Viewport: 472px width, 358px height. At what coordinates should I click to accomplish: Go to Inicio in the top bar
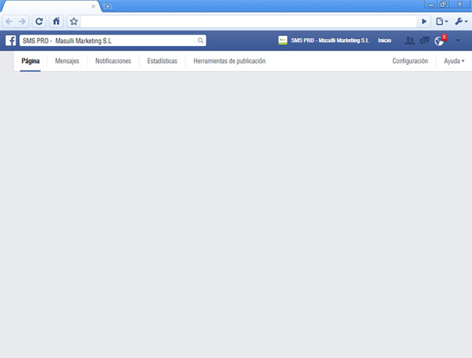pyautogui.click(x=384, y=41)
